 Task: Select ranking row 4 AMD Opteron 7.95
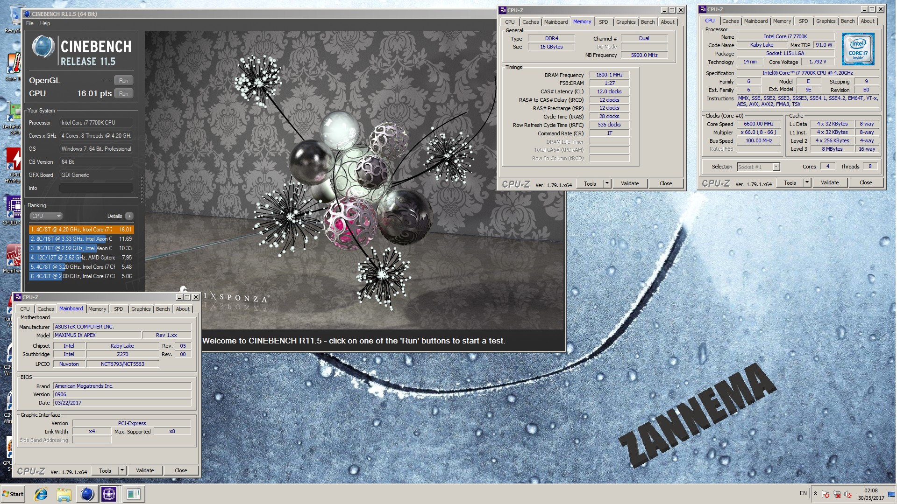click(81, 258)
